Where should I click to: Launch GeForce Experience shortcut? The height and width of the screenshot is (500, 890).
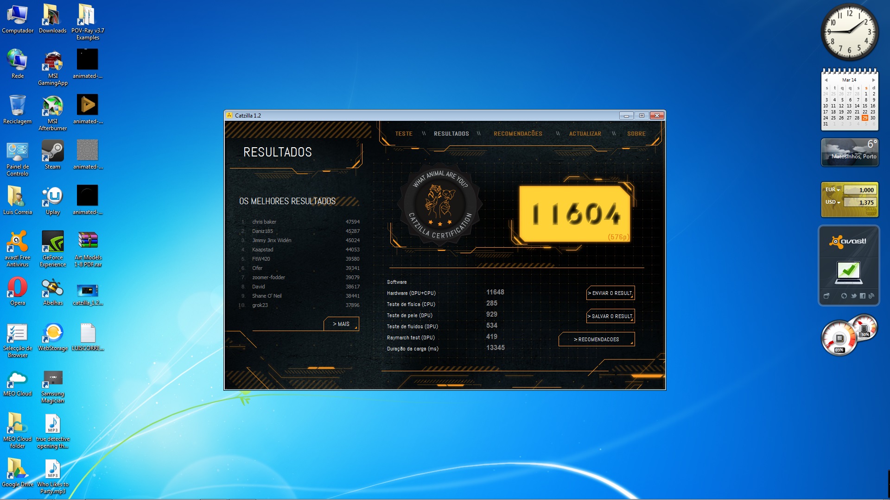click(x=52, y=249)
